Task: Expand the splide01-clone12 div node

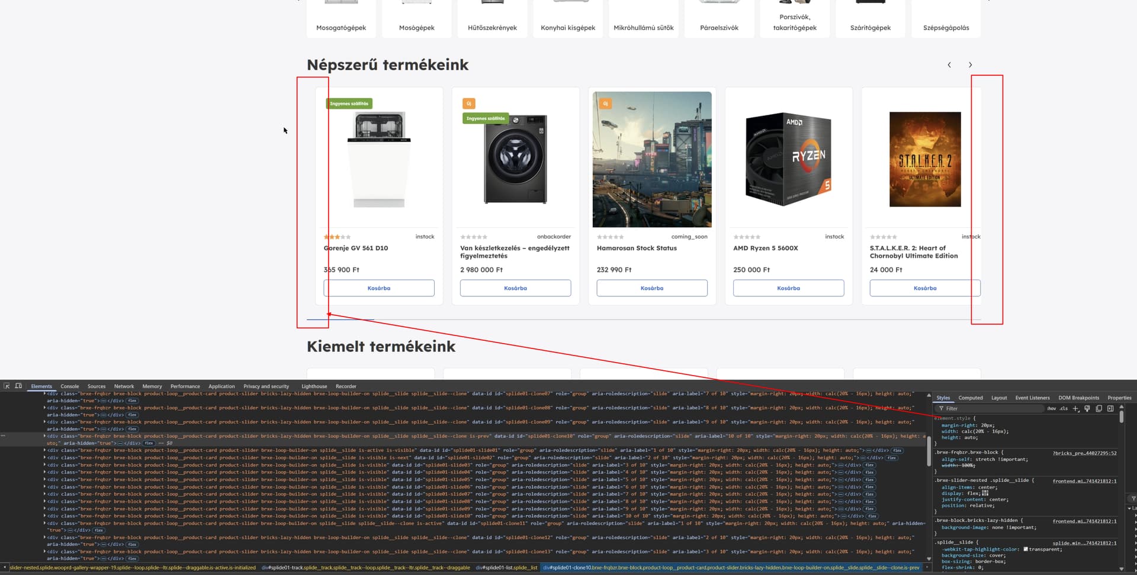Action: pyautogui.click(x=44, y=537)
